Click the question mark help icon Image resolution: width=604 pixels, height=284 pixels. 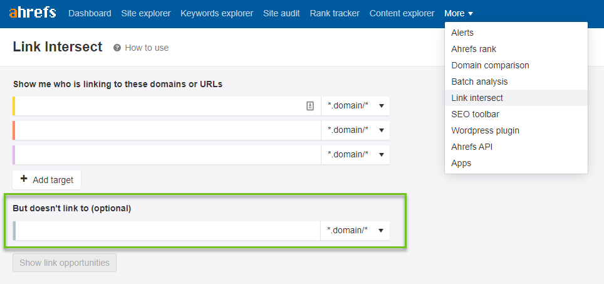[x=117, y=48]
